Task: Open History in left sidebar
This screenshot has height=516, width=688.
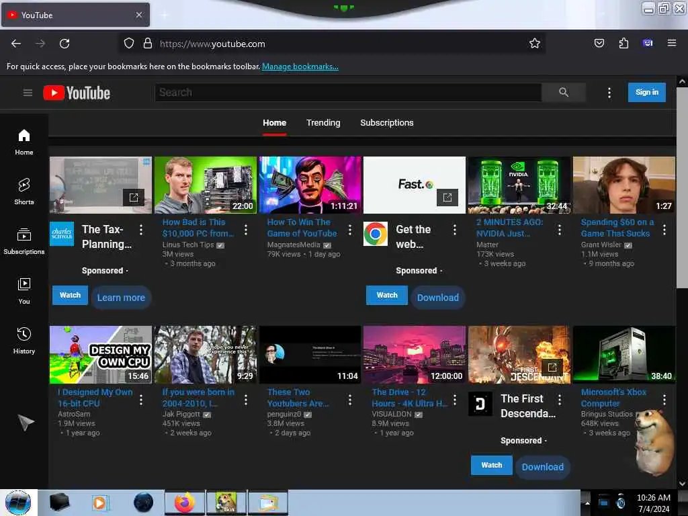Action: point(24,341)
